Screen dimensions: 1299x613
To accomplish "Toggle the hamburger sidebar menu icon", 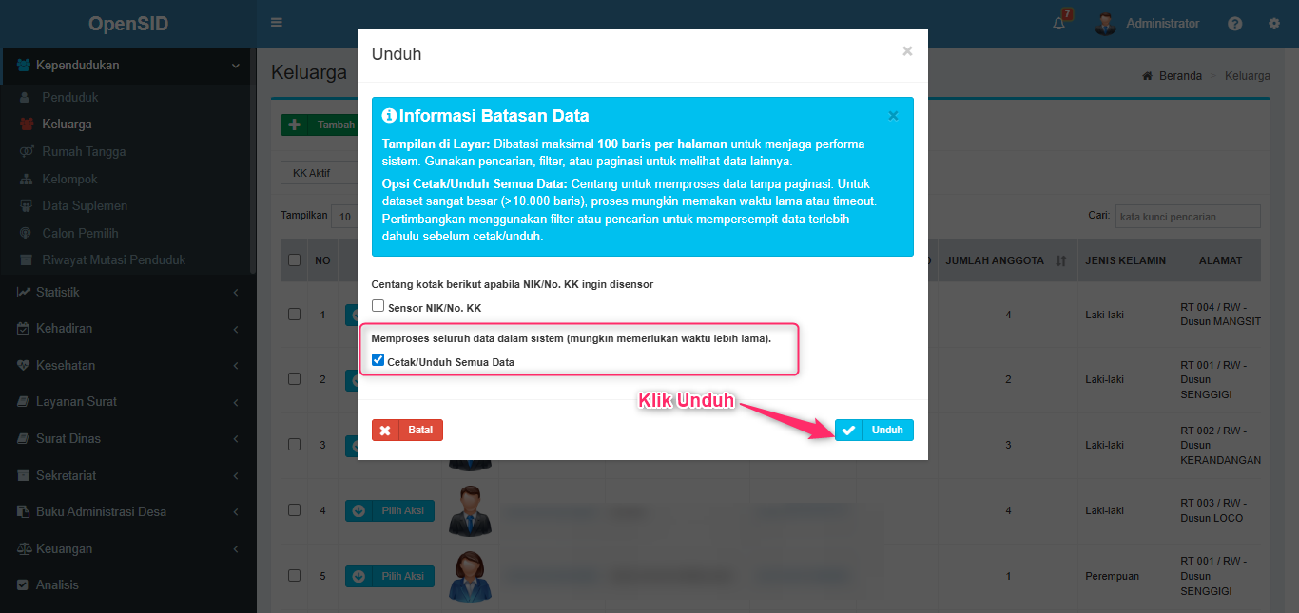I will click(x=277, y=23).
